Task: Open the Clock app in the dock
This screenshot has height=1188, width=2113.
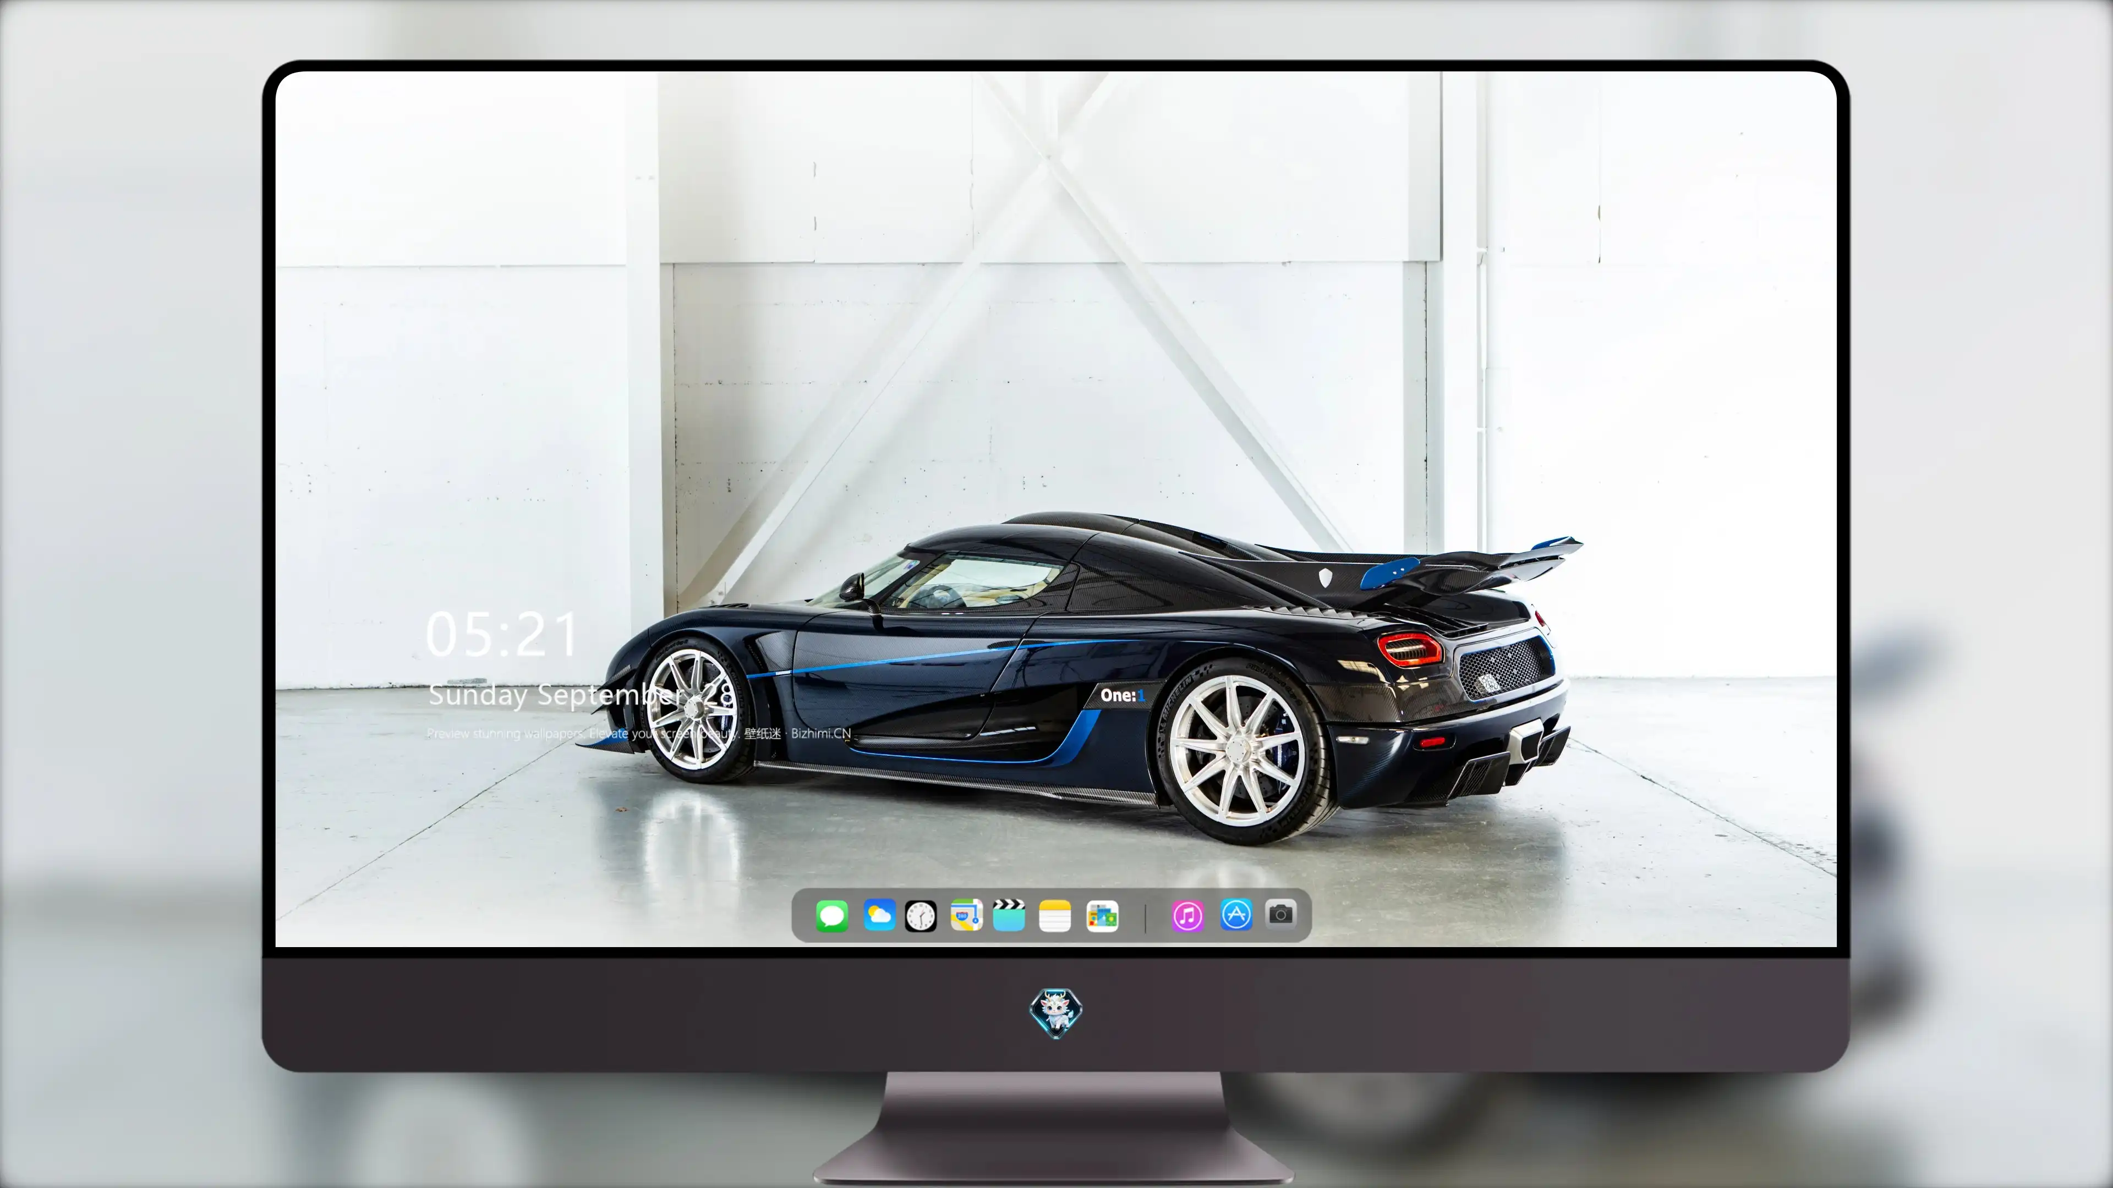Action: pyautogui.click(x=921, y=916)
